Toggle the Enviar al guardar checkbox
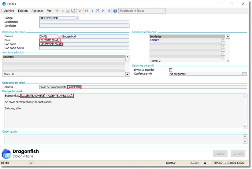The width and height of the screenshot is (252, 169). (x=171, y=70)
